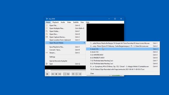Choose Quit menu entry
The height and width of the screenshot is (95, 169).
65,64
